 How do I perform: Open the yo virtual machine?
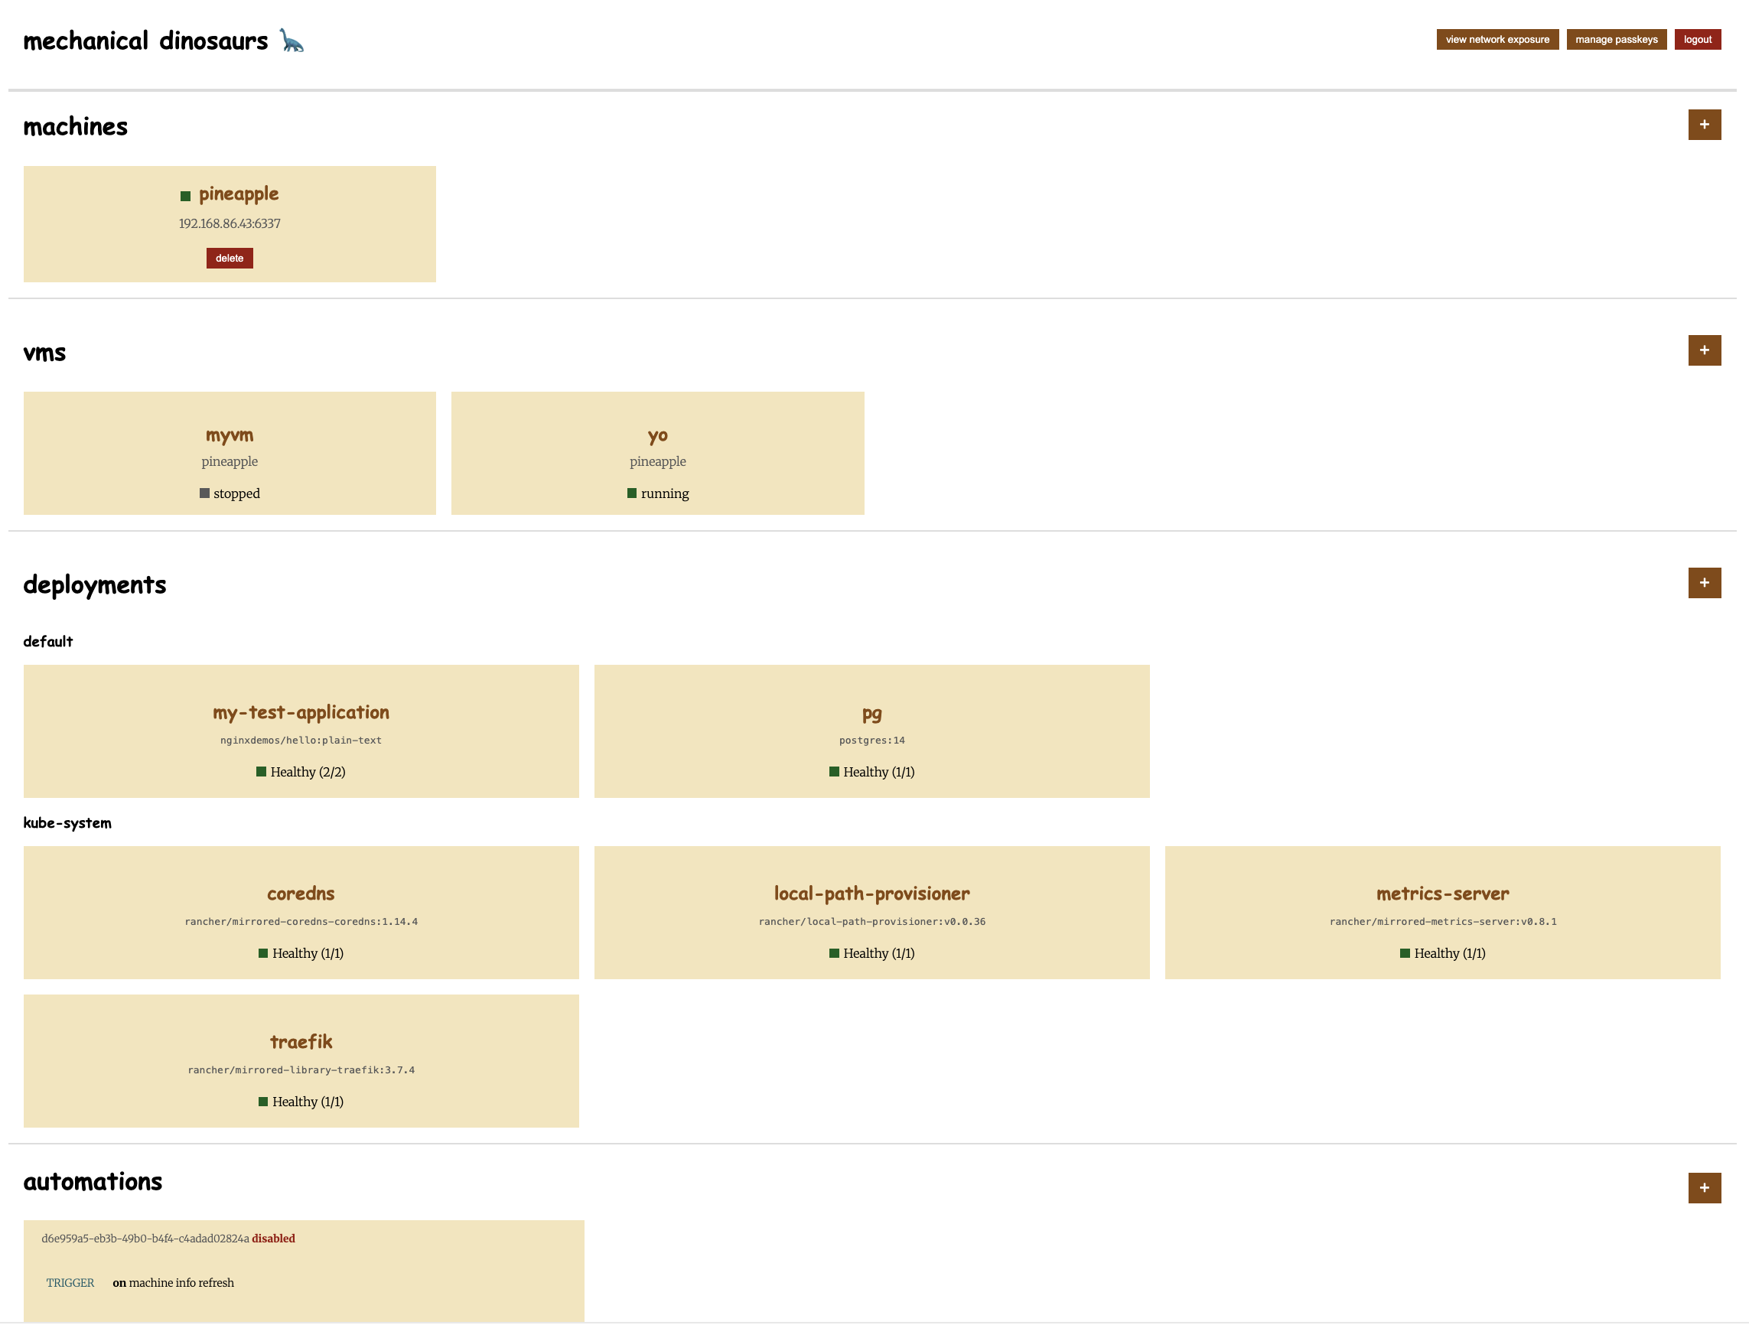click(658, 435)
